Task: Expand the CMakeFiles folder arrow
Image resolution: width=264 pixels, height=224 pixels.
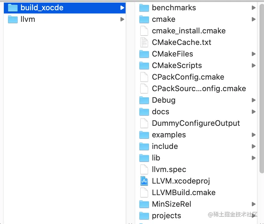Action: [x=253, y=54]
